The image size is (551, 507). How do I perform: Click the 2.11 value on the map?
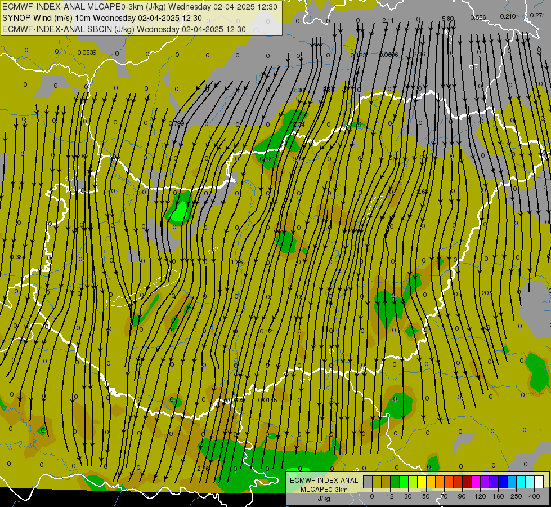pos(388,20)
